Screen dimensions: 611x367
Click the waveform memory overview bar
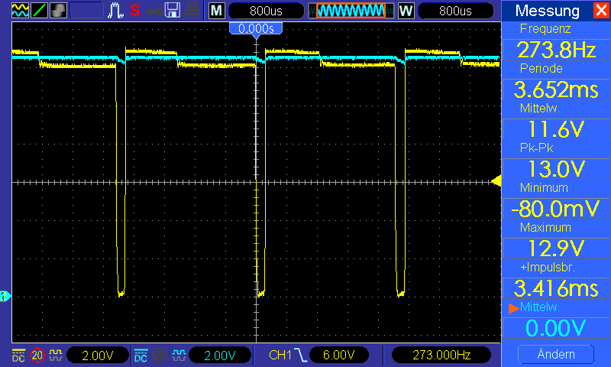(x=351, y=11)
